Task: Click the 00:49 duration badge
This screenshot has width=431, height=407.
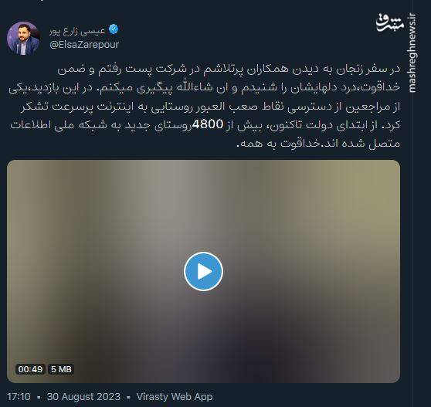Action: pos(31,369)
